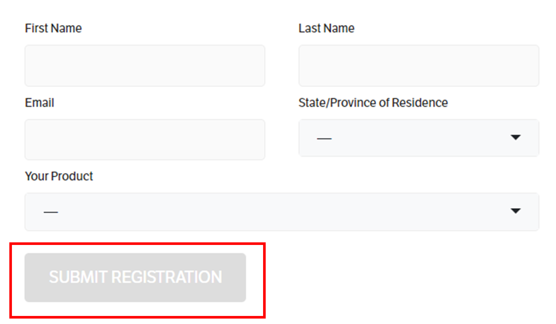Click the Email label text

39,102
